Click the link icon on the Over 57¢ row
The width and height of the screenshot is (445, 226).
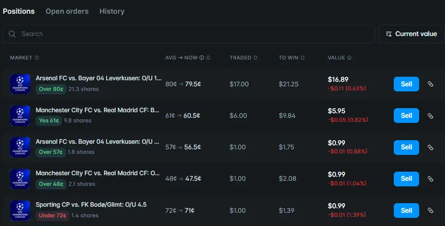coord(430,147)
